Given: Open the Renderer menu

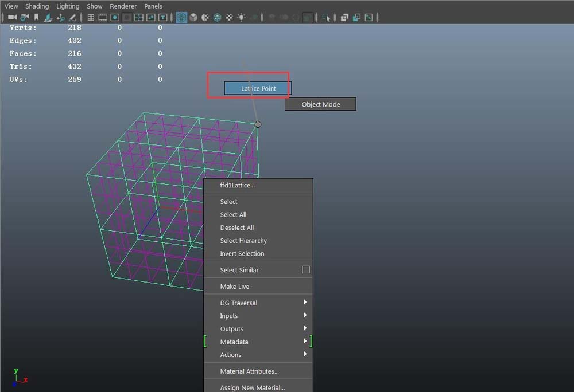Looking at the screenshot, I should tap(123, 6).
